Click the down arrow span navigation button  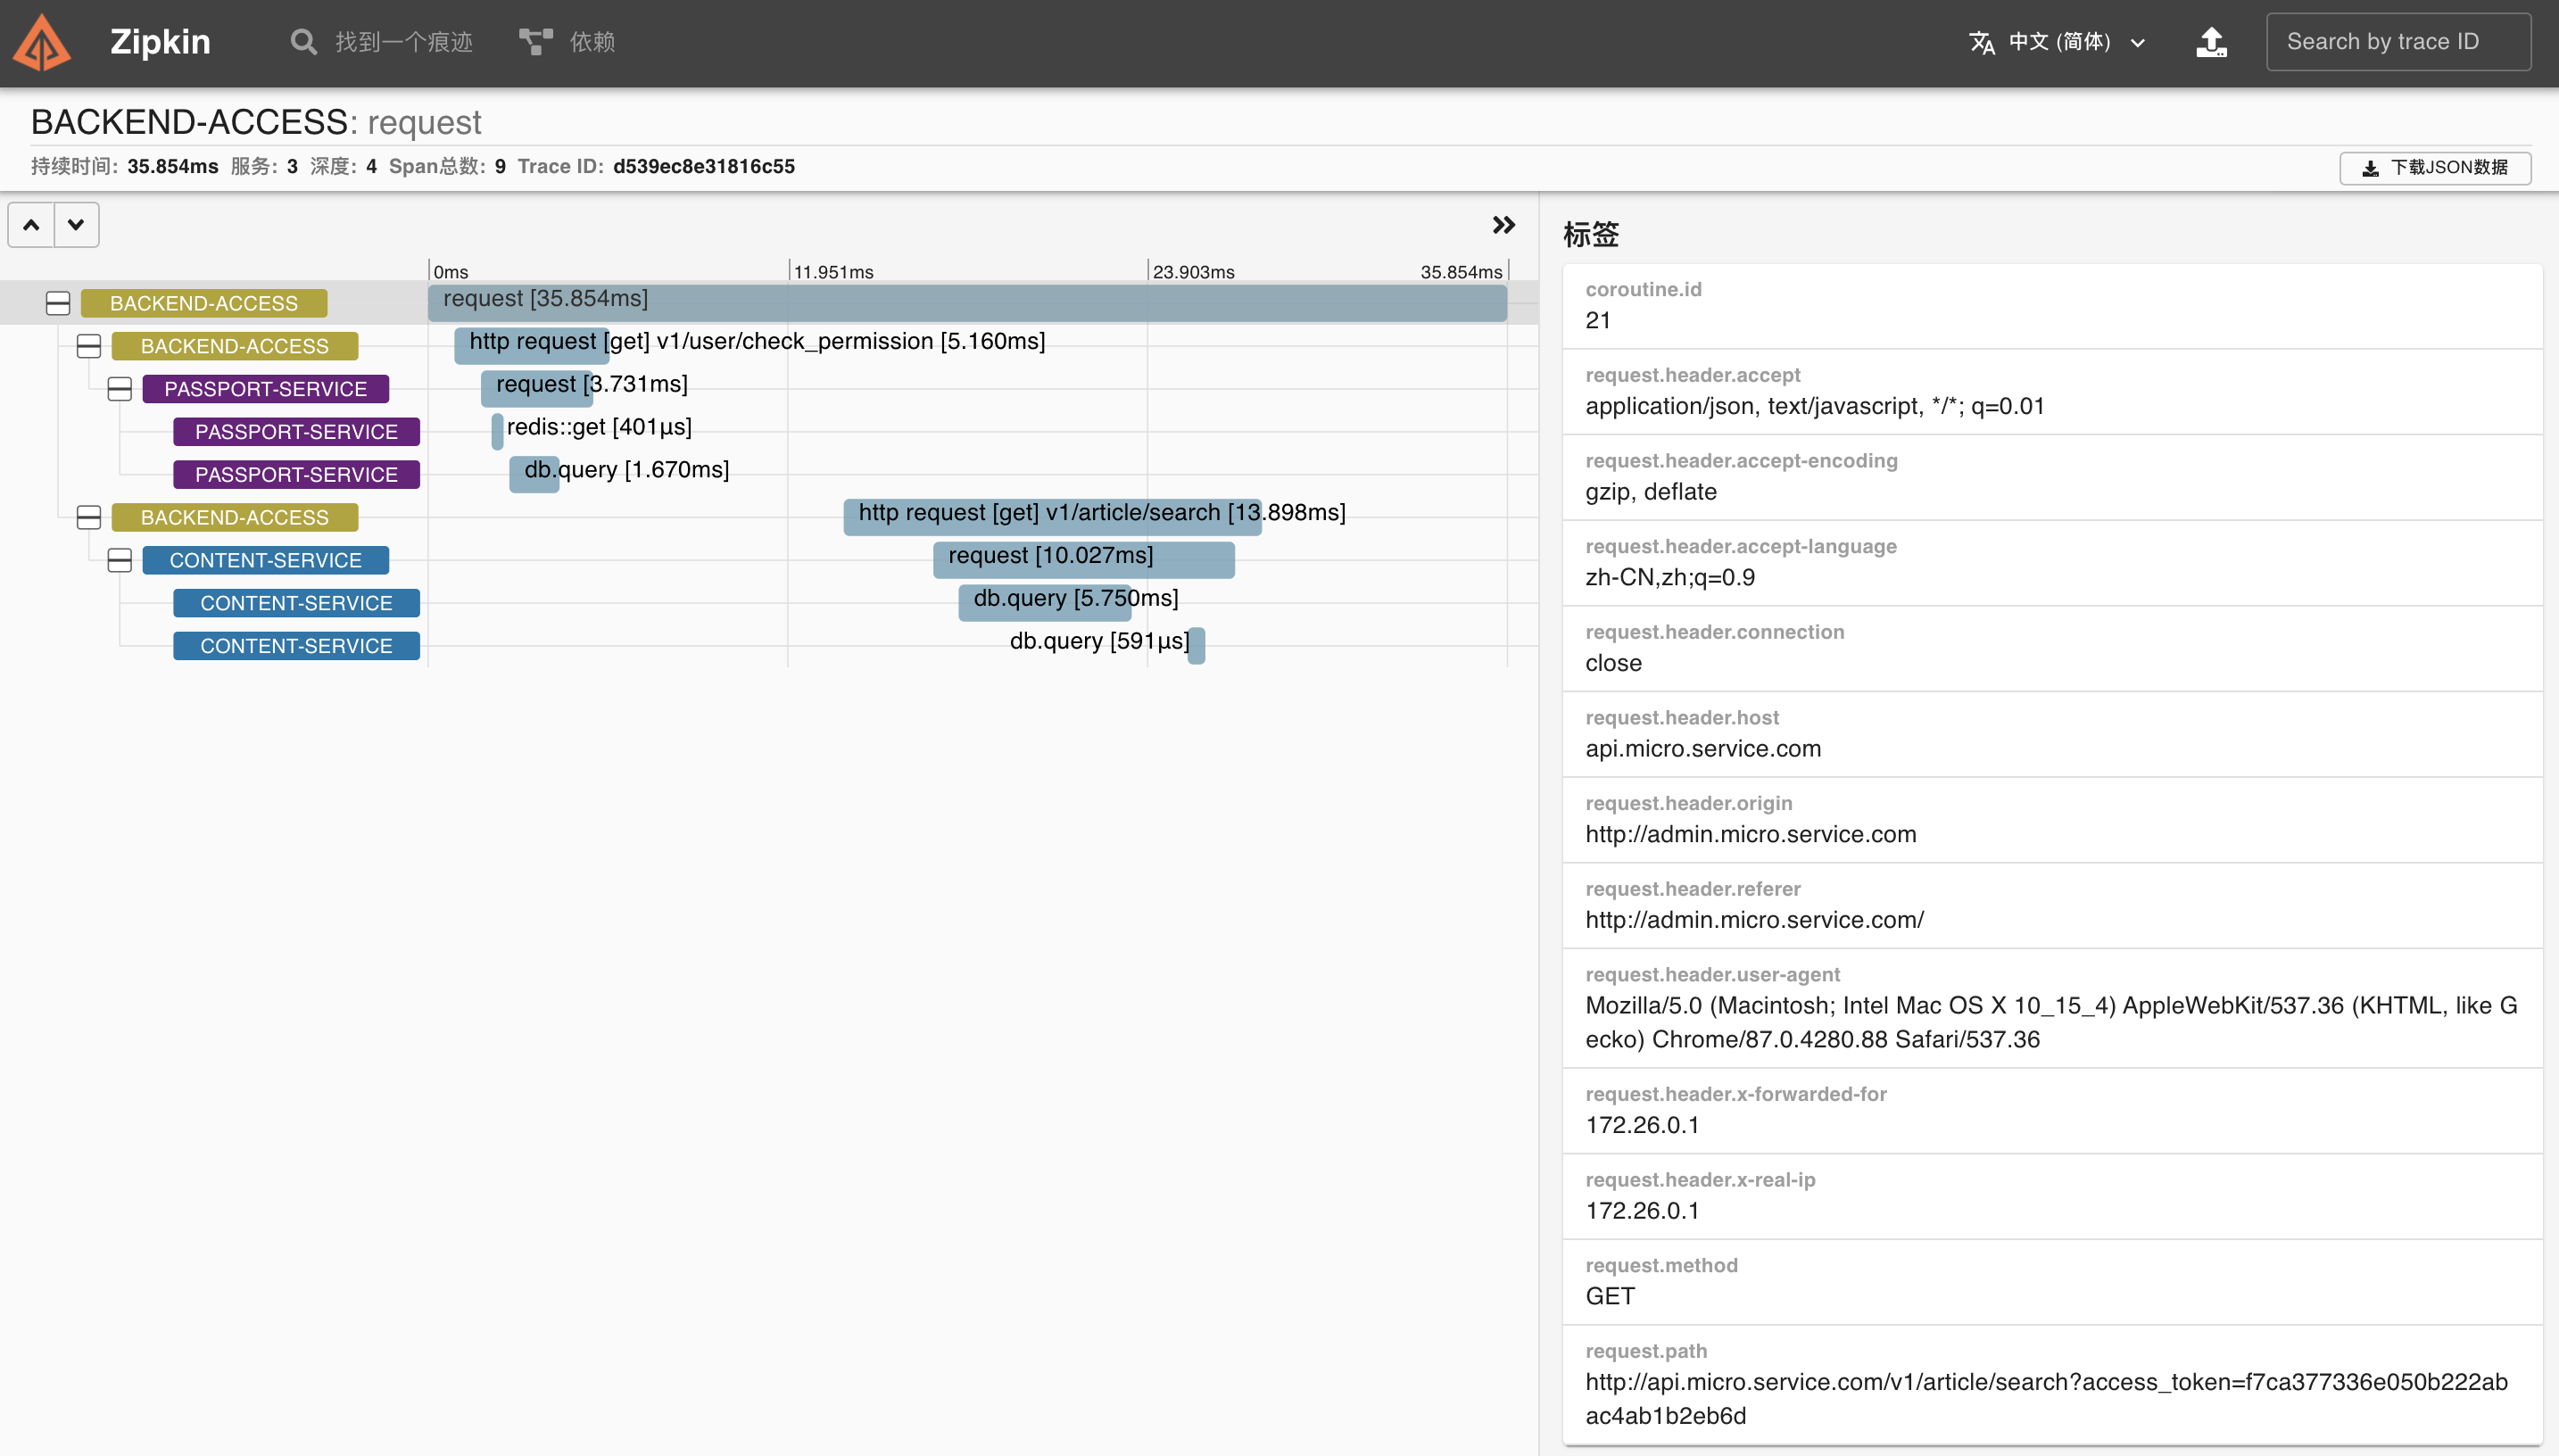tap(76, 225)
